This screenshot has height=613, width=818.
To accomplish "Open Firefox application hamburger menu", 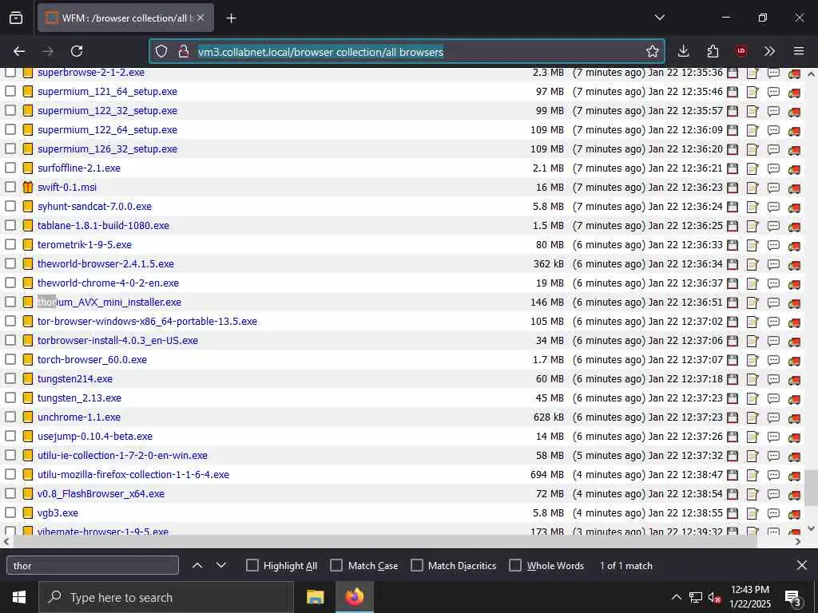I will pos(798,51).
